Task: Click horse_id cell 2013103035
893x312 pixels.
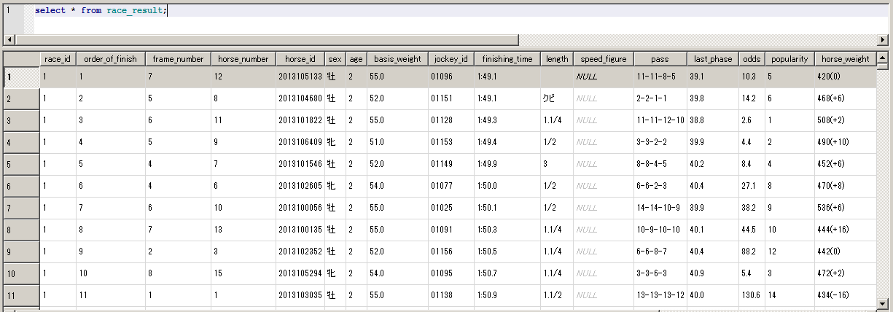Action: pyautogui.click(x=300, y=295)
